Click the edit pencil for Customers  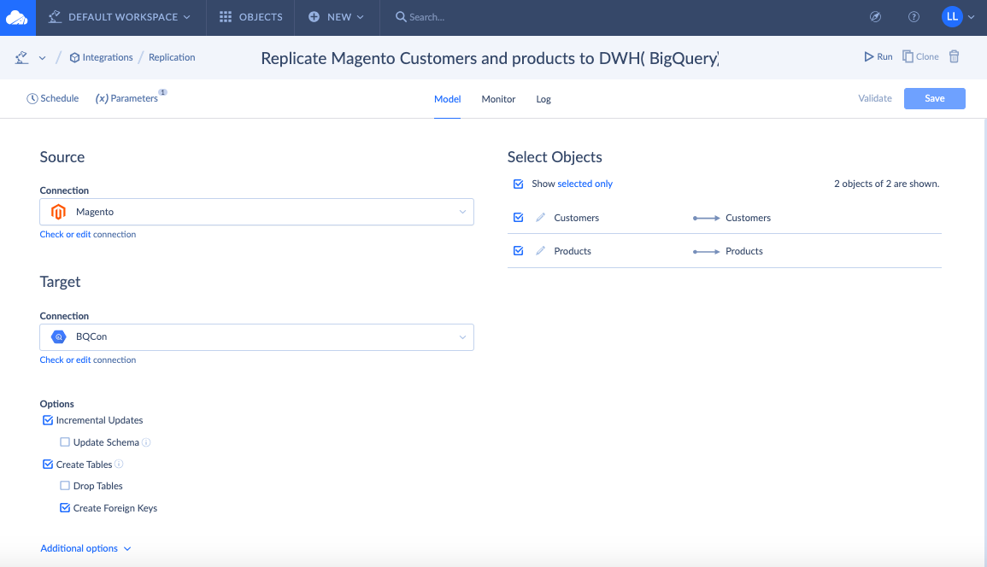click(540, 217)
